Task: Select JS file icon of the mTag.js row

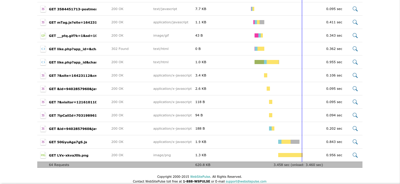Action: tap(43, 22)
